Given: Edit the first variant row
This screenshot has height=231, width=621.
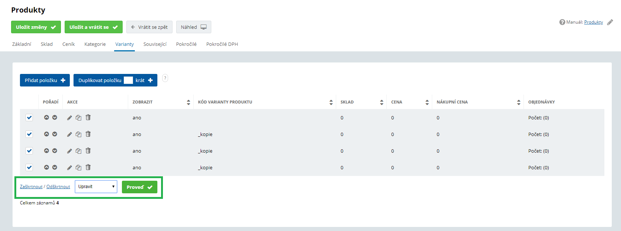Looking at the screenshot, I should (69, 118).
